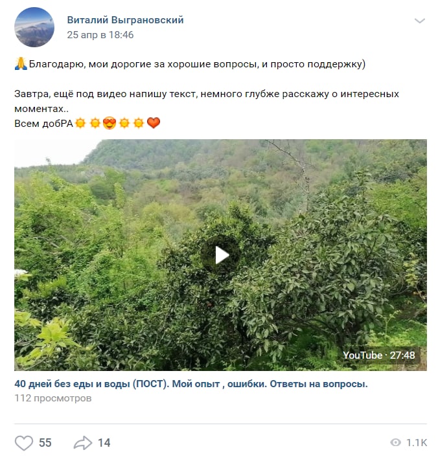Click the heart-eyes emoji in post
Viewport: 438px width, 461px height.
[x=109, y=123]
